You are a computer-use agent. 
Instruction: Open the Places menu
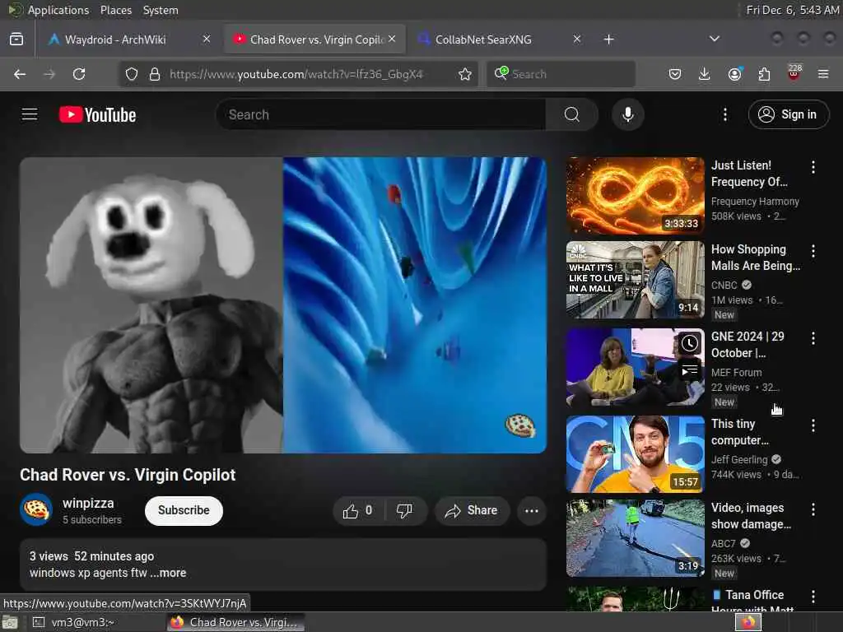coord(115,10)
